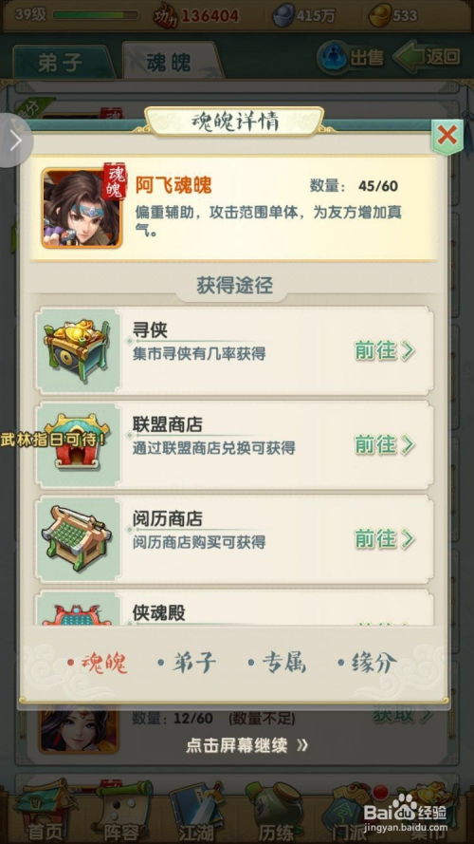Close the 魂魄详情 dialog
Image resolution: width=474 pixels, height=844 pixels.
447,136
